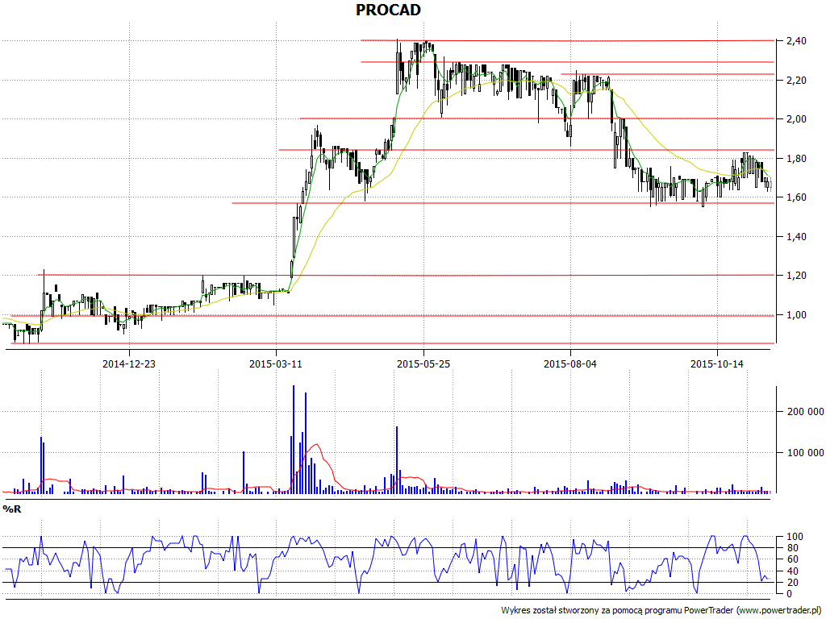
Task: Click the 2015-08-04 date label
Action: click(570, 364)
